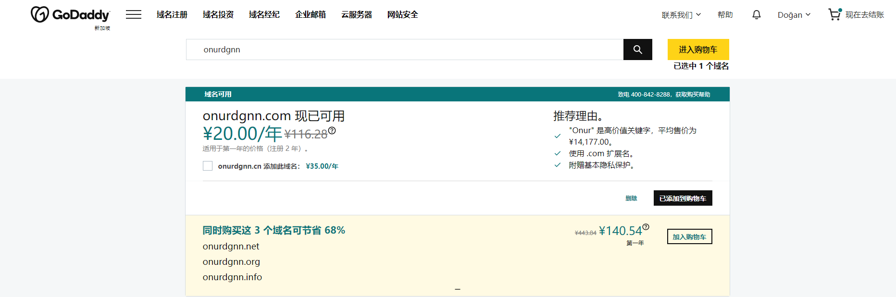896x297 pixels.
Task: Click onurdgnn.net in the bundle list
Action: pos(231,247)
